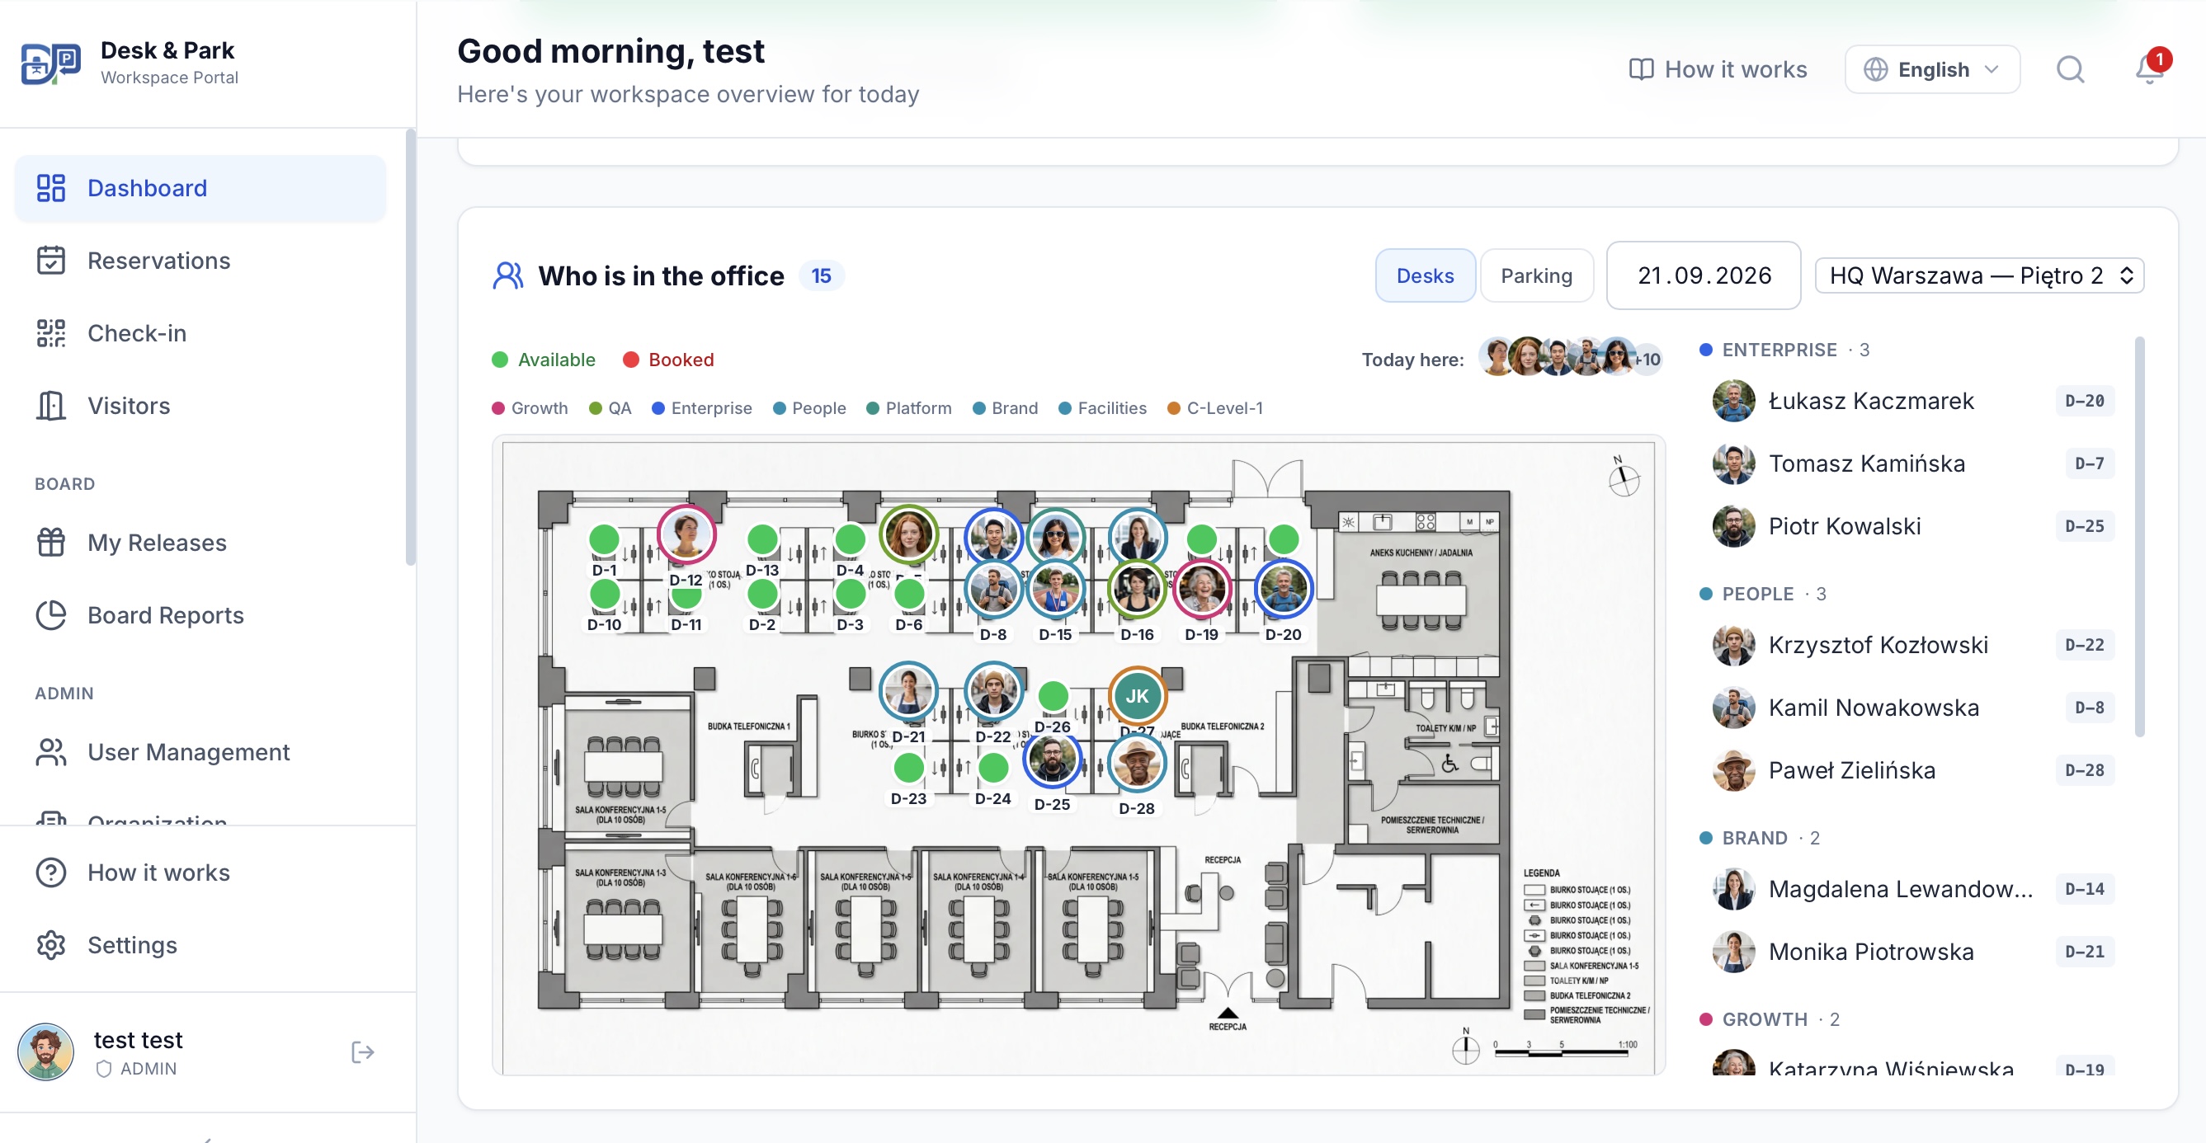Select available desk D-10 on the map
2206x1143 pixels.
coord(605,595)
